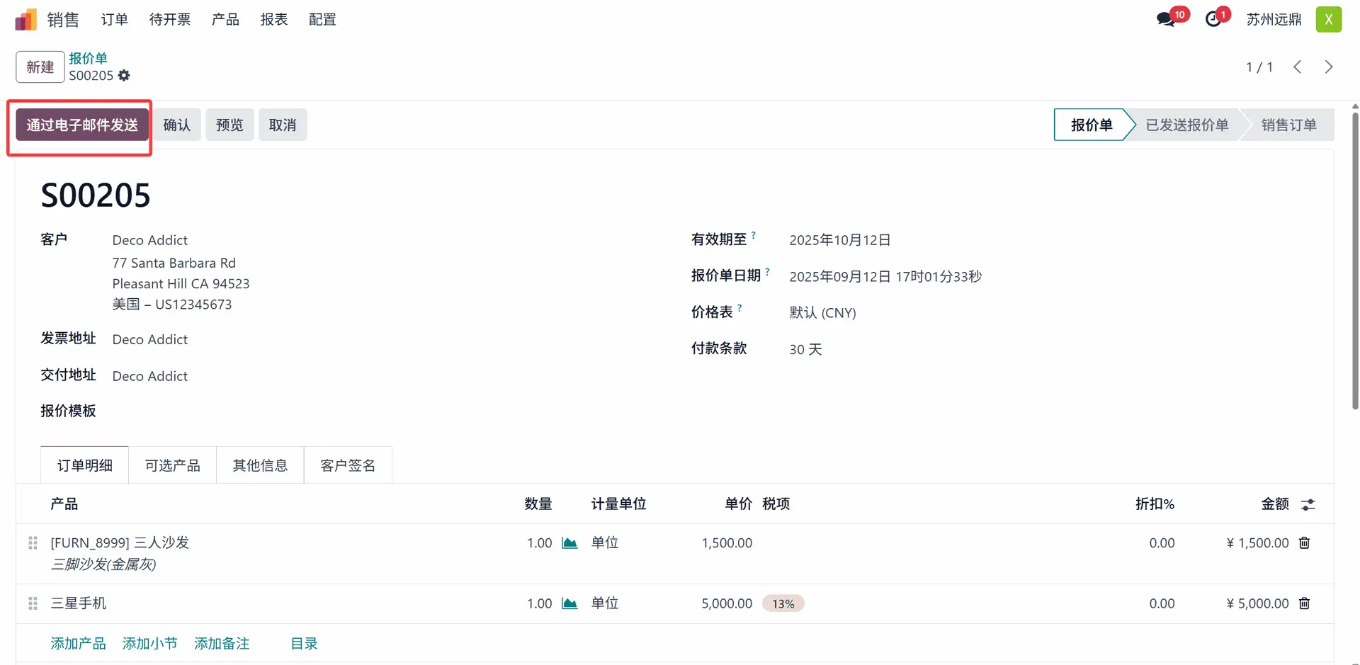Open the chat messages icon with 10 notifications

pyautogui.click(x=1166, y=19)
